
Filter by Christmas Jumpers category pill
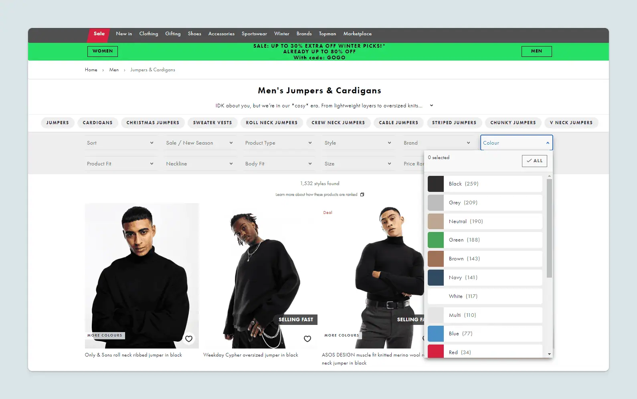(153, 123)
